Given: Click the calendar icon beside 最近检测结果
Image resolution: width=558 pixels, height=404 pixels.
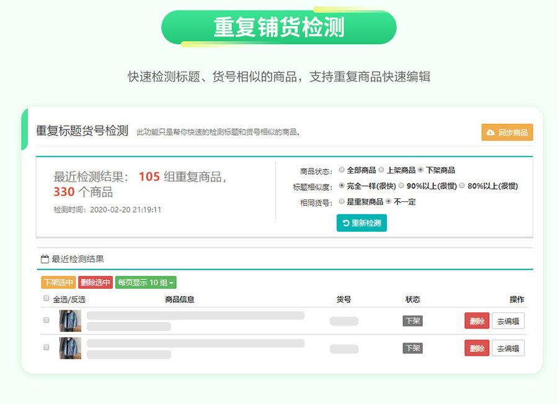Looking at the screenshot, I should click(x=45, y=259).
